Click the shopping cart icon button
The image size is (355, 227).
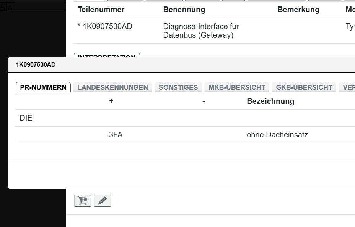[x=83, y=201]
